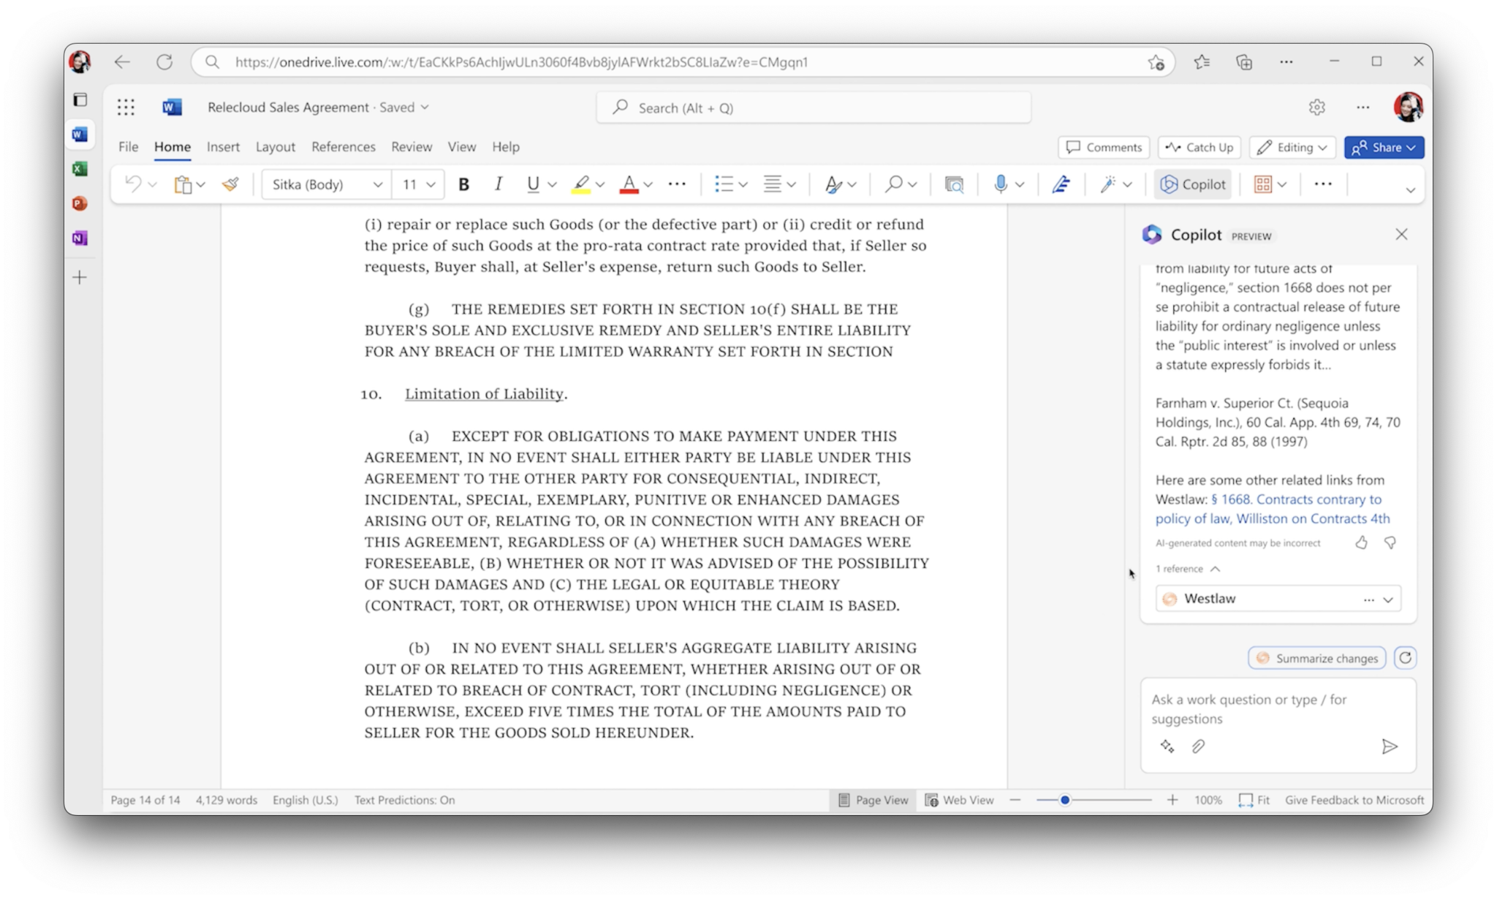Image resolution: width=1497 pixels, height=900 pixels.
Task: Give thumbs down to Copilot response
Action: 1390,542
